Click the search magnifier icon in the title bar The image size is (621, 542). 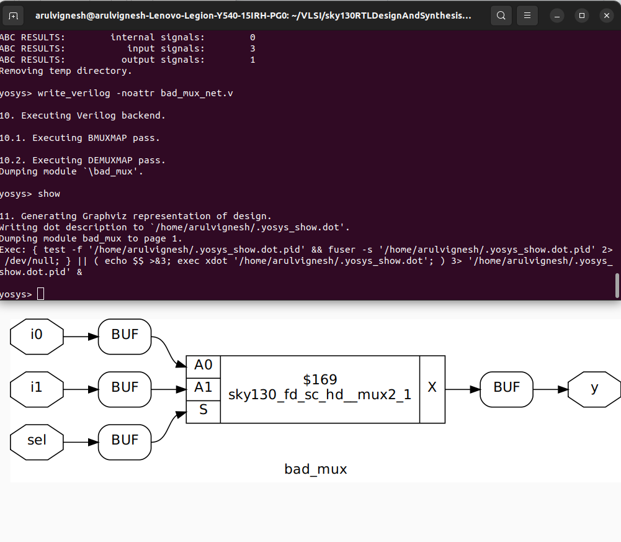[501, 15]
